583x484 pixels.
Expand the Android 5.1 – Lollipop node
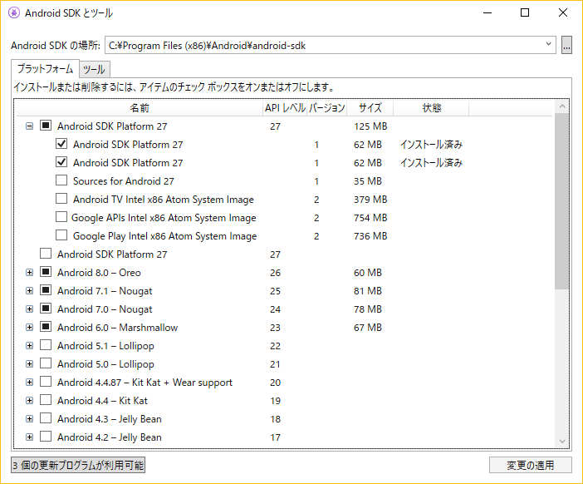[x=29, y=345]
